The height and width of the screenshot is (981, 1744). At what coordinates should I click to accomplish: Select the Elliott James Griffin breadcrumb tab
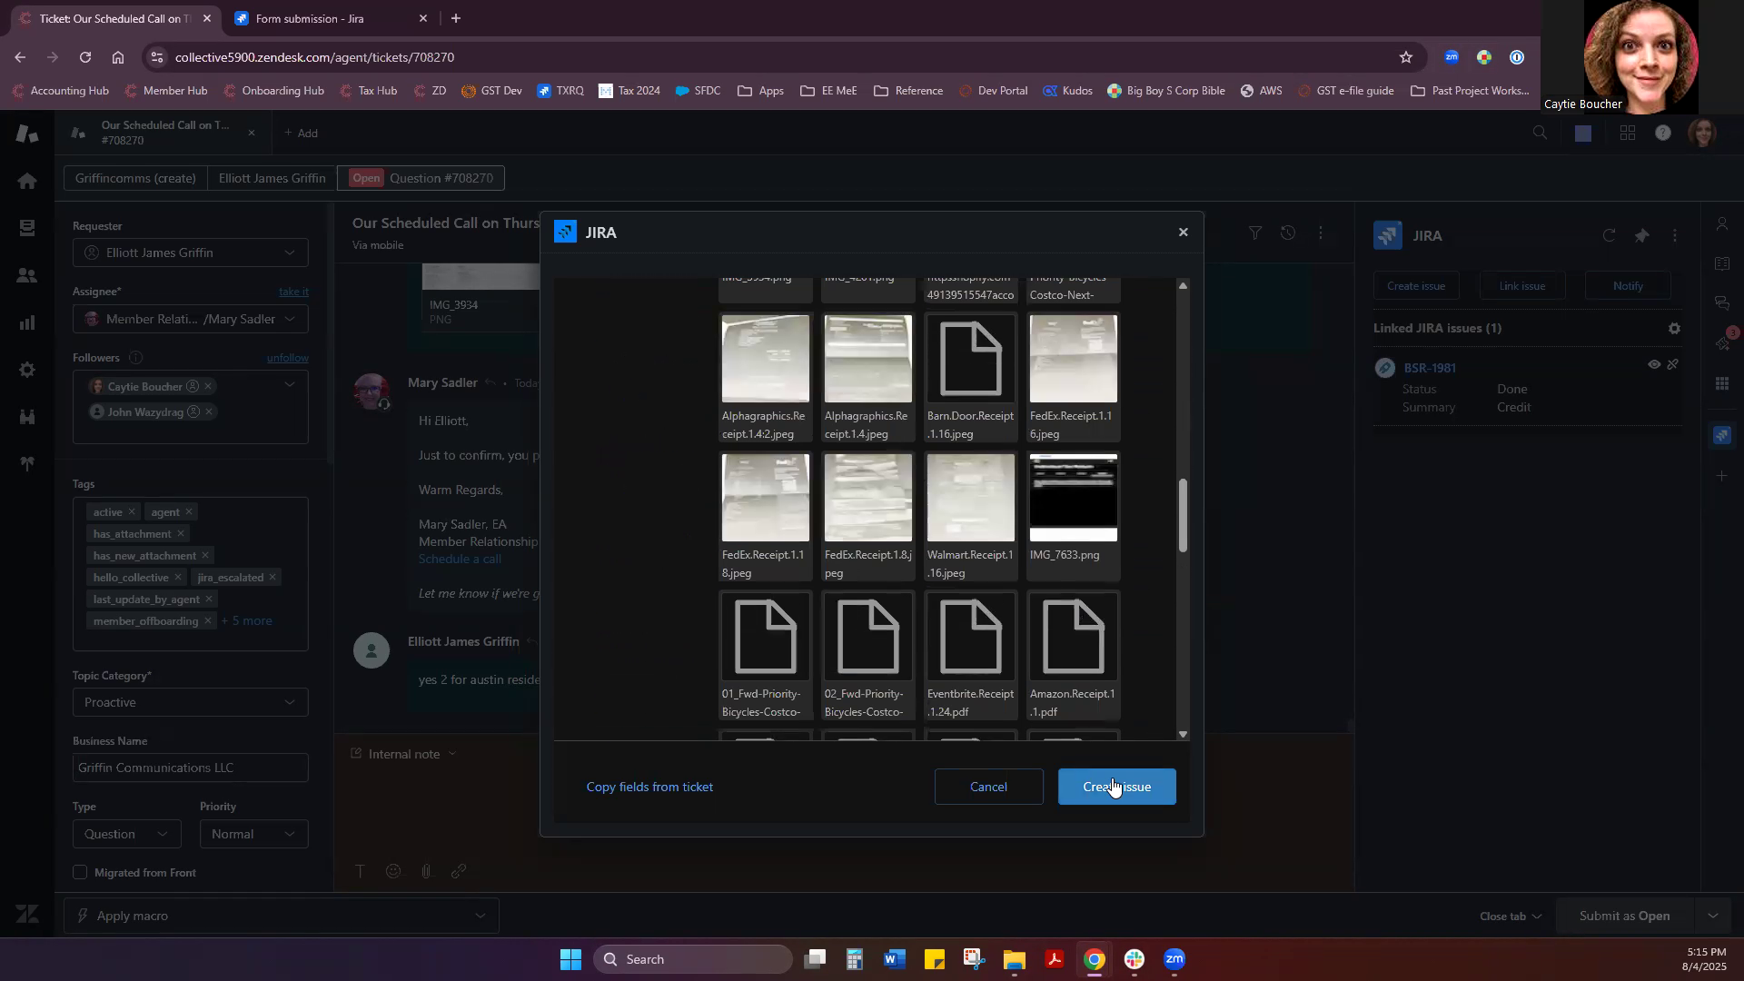click(272, 178)
